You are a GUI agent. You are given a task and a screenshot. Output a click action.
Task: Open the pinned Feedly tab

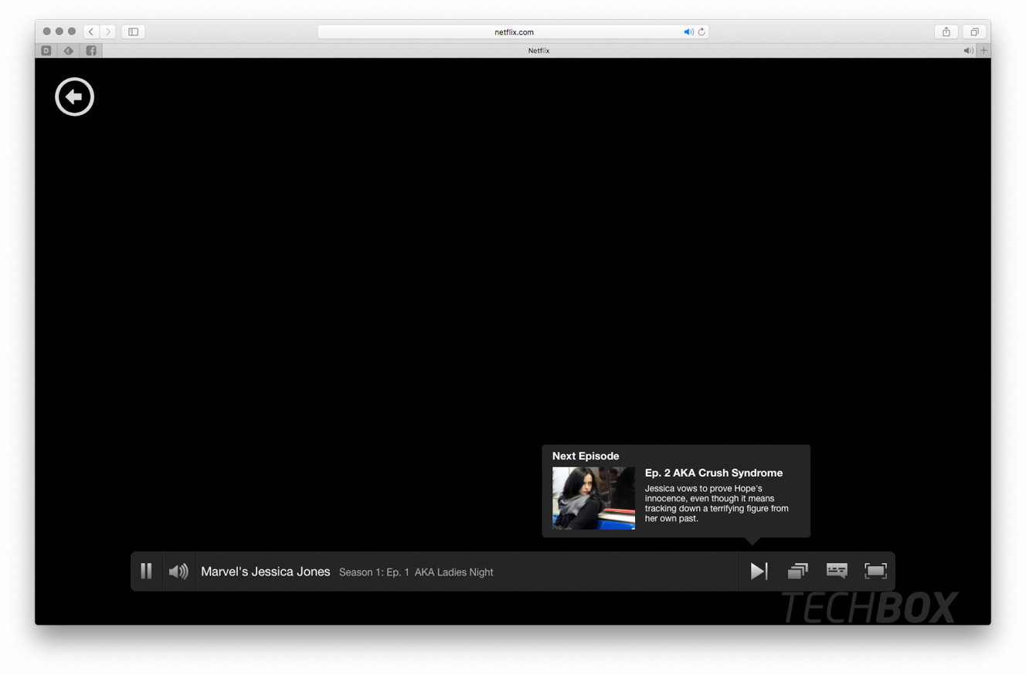pyautogui.click(x=69, y=50)
